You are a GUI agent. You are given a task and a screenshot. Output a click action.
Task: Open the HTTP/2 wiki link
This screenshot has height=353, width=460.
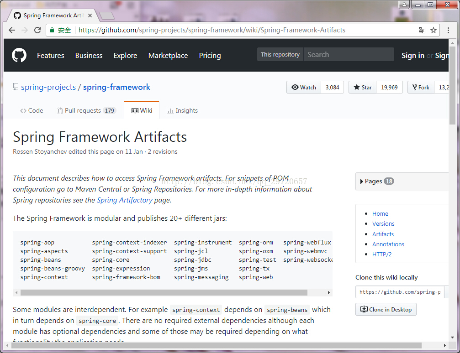pyautogui.click(x=382, y=254)
